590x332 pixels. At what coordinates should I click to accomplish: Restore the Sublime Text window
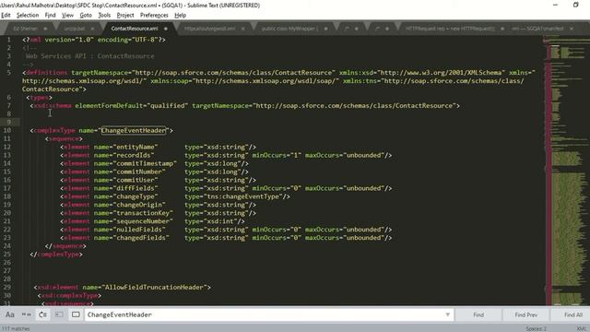(x=575, y=5)
